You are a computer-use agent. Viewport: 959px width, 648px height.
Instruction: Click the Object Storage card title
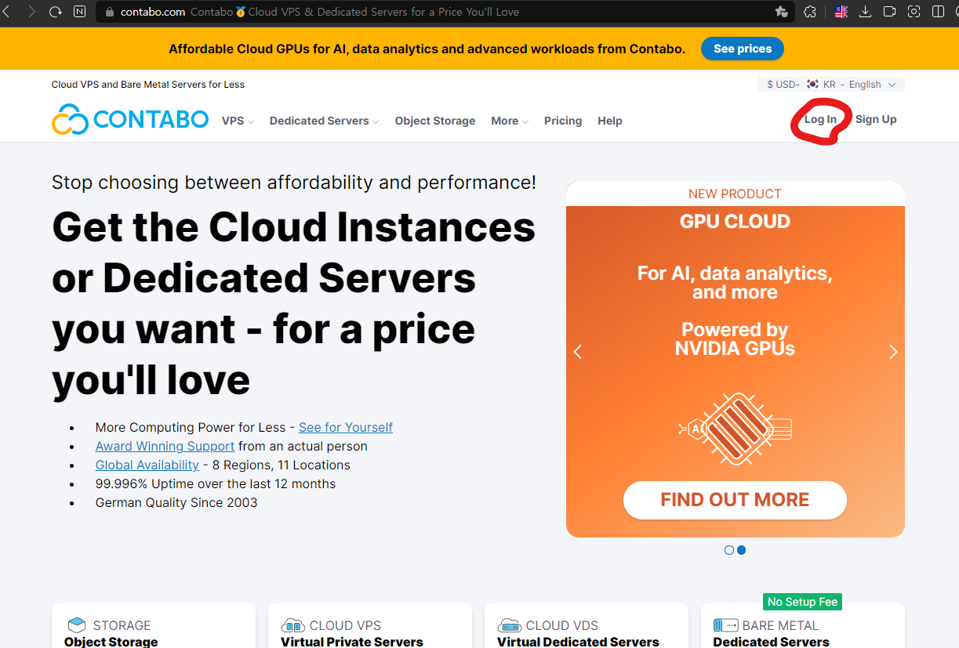[x=111, y=642]
